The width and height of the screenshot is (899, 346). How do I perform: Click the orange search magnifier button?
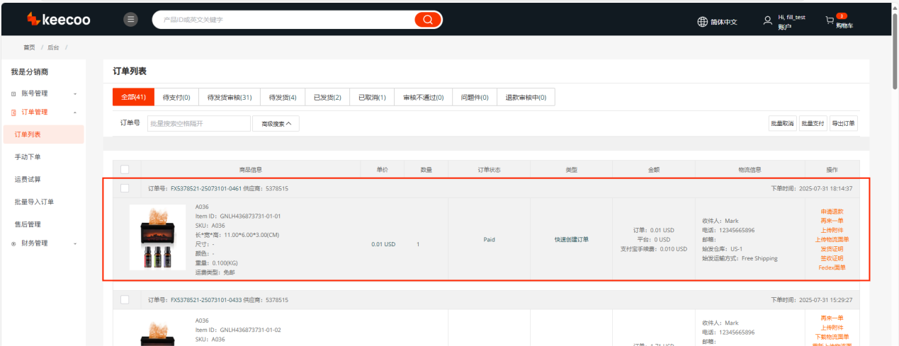click(x=427, y=20)
